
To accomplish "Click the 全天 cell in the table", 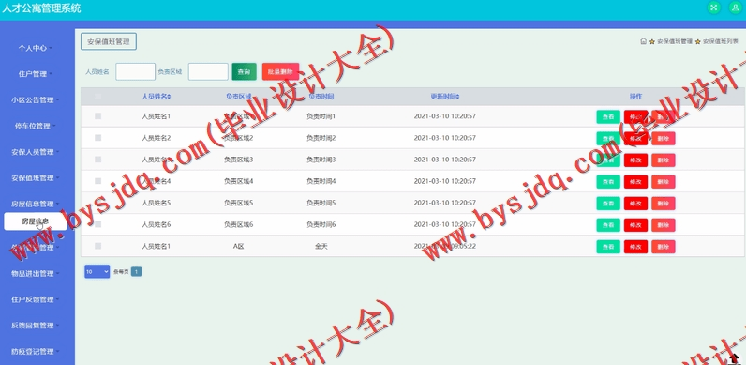I will click(321, 247).
